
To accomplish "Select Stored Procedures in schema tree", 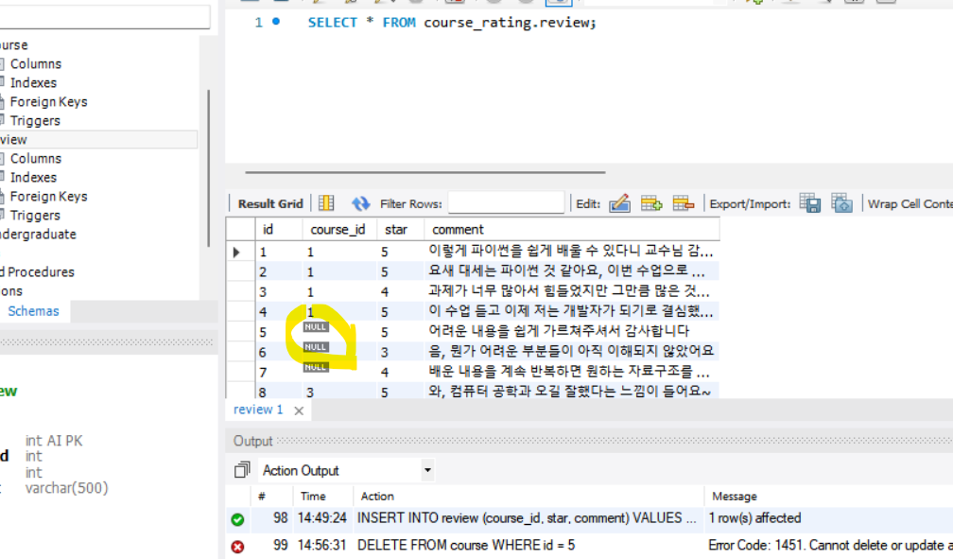I will tap(37, 271).
